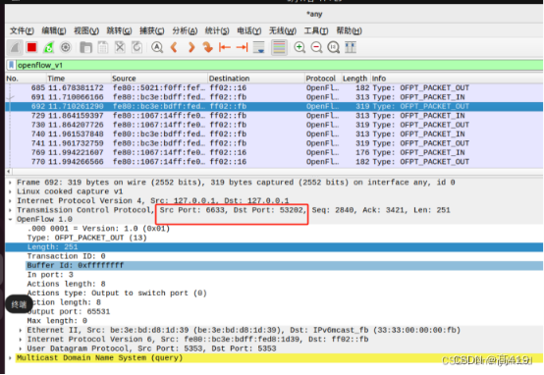Viewport: 544px width, 375px height.
Task: Open the 编辑 menu
Action: 54,30
